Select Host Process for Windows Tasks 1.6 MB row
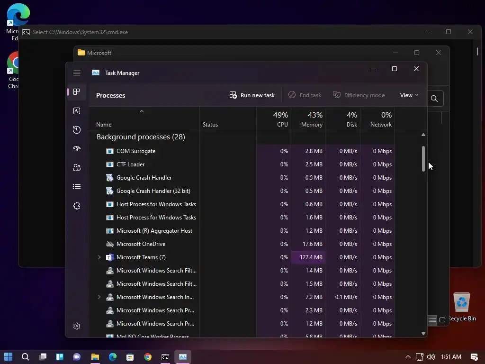 pyautogui.click(x=242, y=217)
